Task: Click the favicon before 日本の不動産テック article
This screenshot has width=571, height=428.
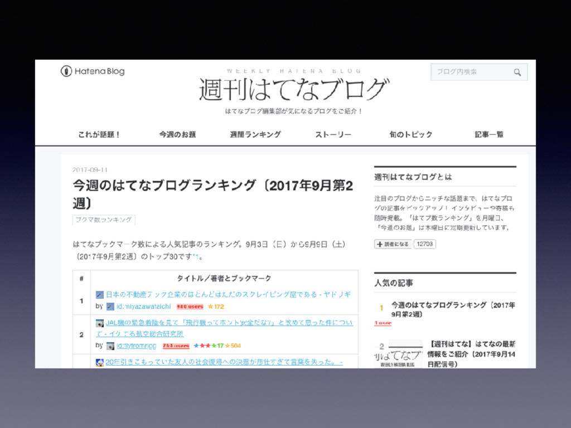Action: pos(100,294)
